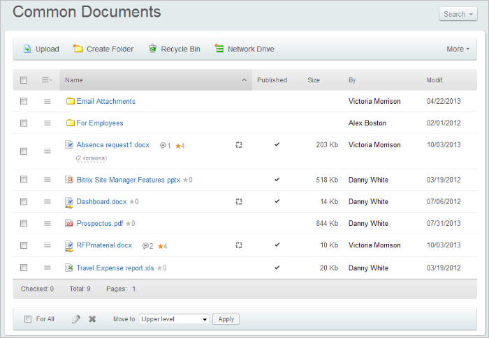The height and width of the screenshot is (338, 489).
Task: Open the Dashboard.docx file link
Action: click(x=102, y=201)
